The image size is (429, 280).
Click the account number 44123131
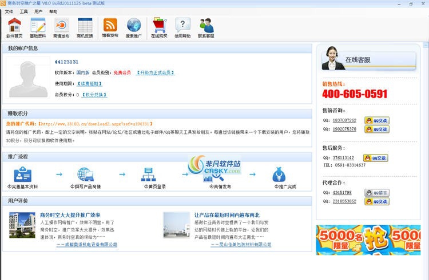(66, 62)
